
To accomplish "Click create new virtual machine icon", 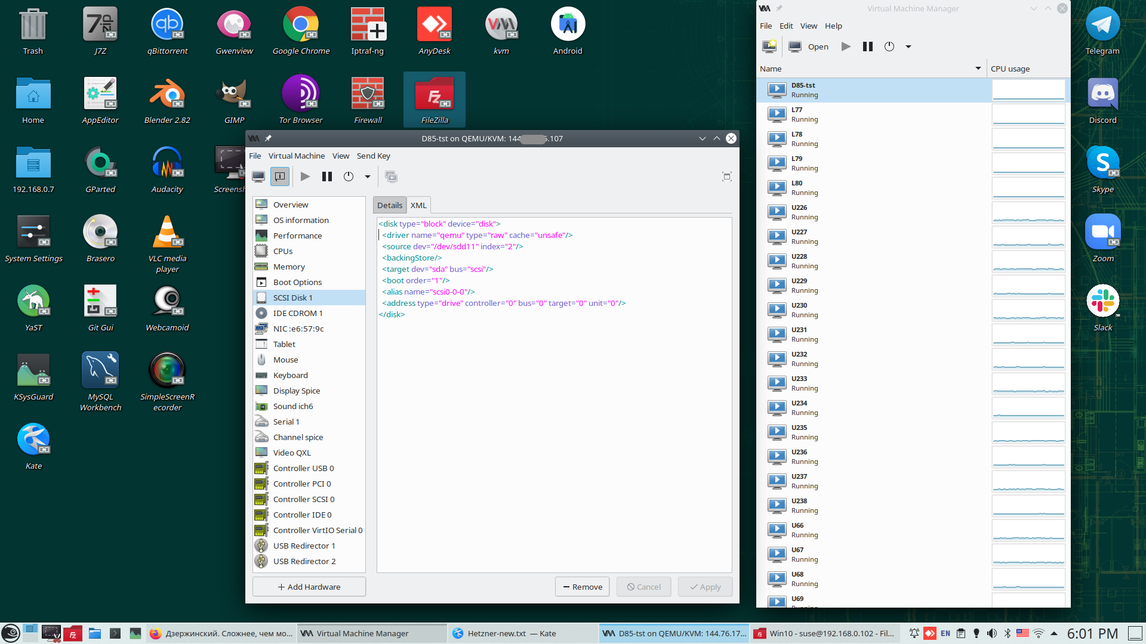I will [769, 47].
